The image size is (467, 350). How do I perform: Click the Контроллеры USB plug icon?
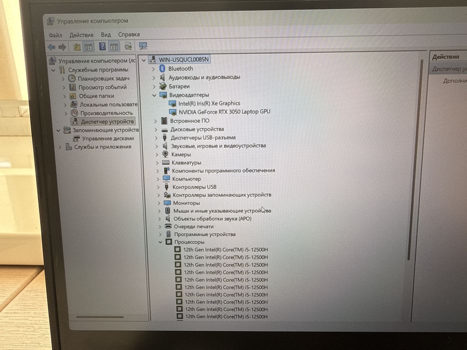pyautogui.click(x=167, y=187)
